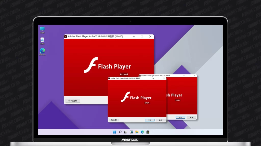Open the Windows Start menu

point(114,132)
